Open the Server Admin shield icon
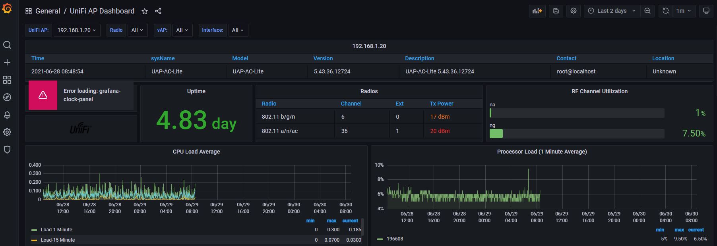Viewport: 717px width, 246px height. (7, 150)
